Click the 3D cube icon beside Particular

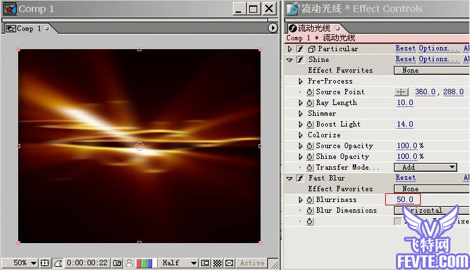pyautogui.click(x=312, y=48)
